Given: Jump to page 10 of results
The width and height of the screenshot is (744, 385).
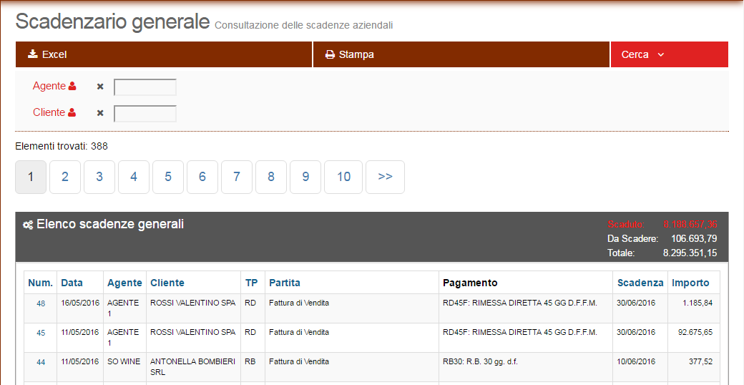Looking at the screenshot, I should 344,177.
